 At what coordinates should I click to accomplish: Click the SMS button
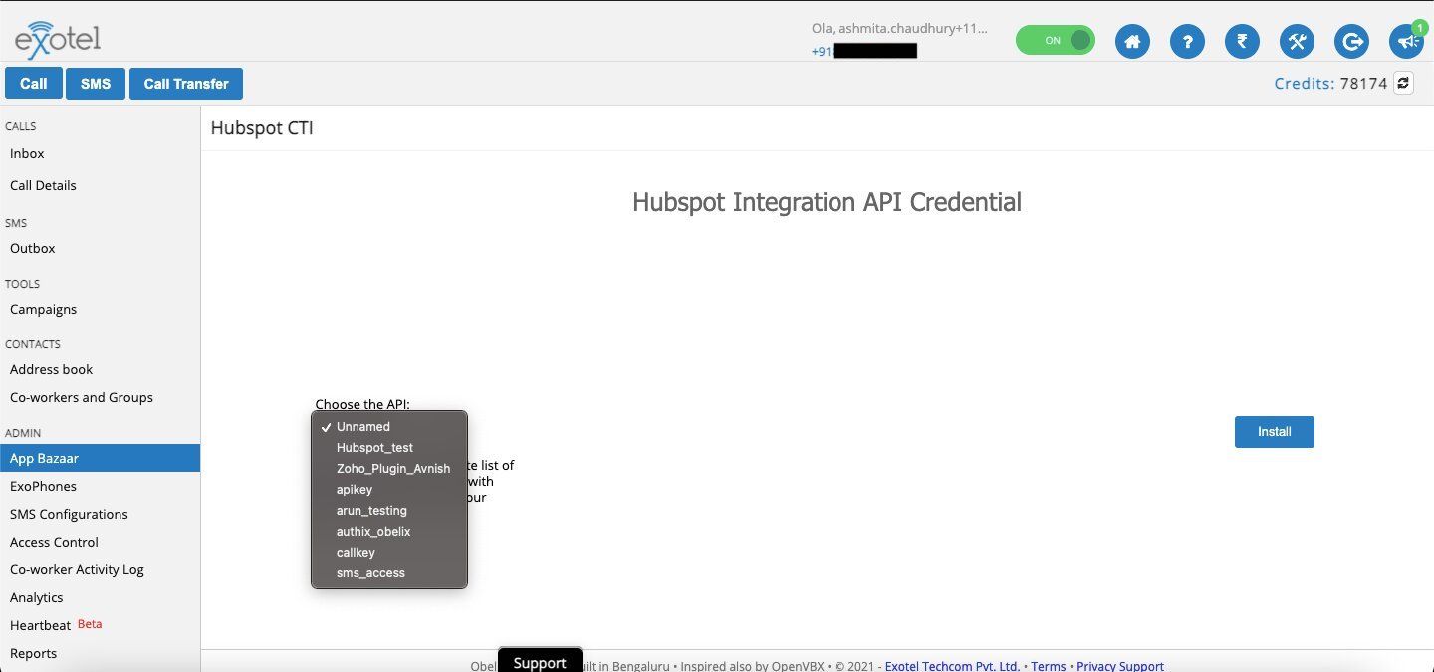[96, 84]
